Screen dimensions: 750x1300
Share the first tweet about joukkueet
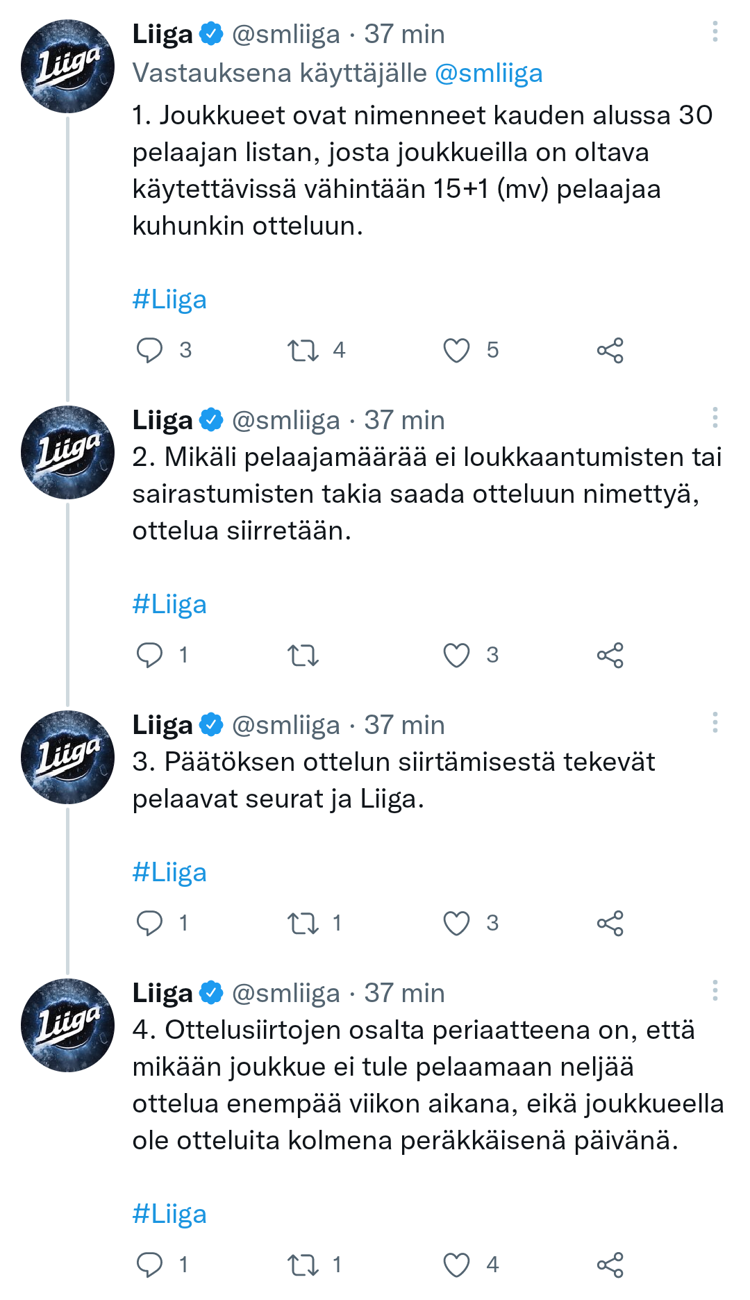(x=610, y=350)
